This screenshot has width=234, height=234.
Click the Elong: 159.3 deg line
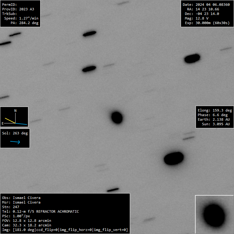(x=215, y=110)
